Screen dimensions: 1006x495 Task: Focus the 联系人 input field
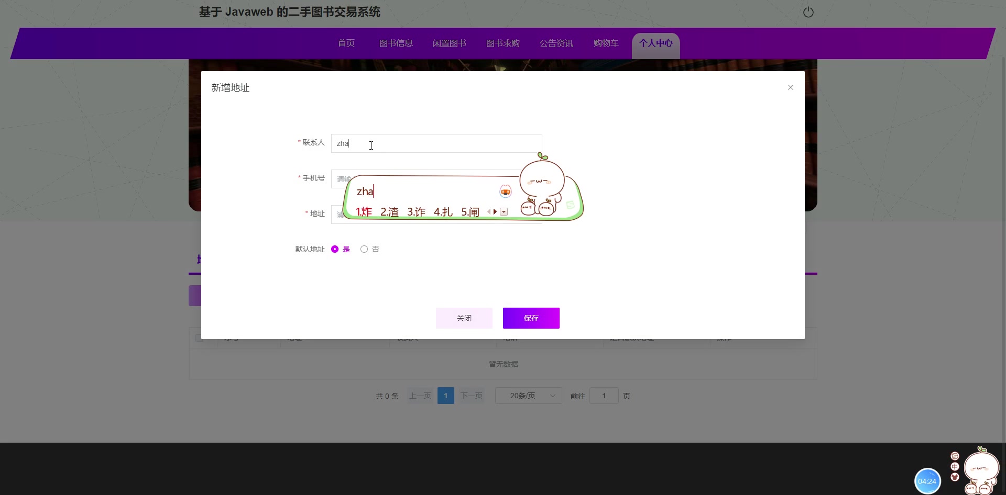[436, 143]
